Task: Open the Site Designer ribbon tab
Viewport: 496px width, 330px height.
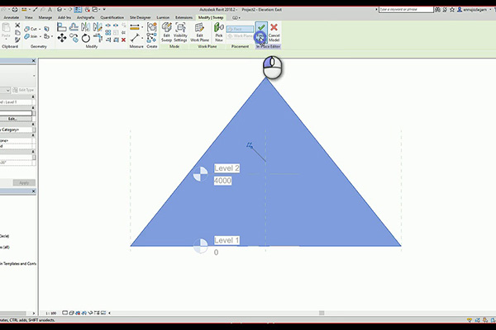Action: (x=141, y=17)
